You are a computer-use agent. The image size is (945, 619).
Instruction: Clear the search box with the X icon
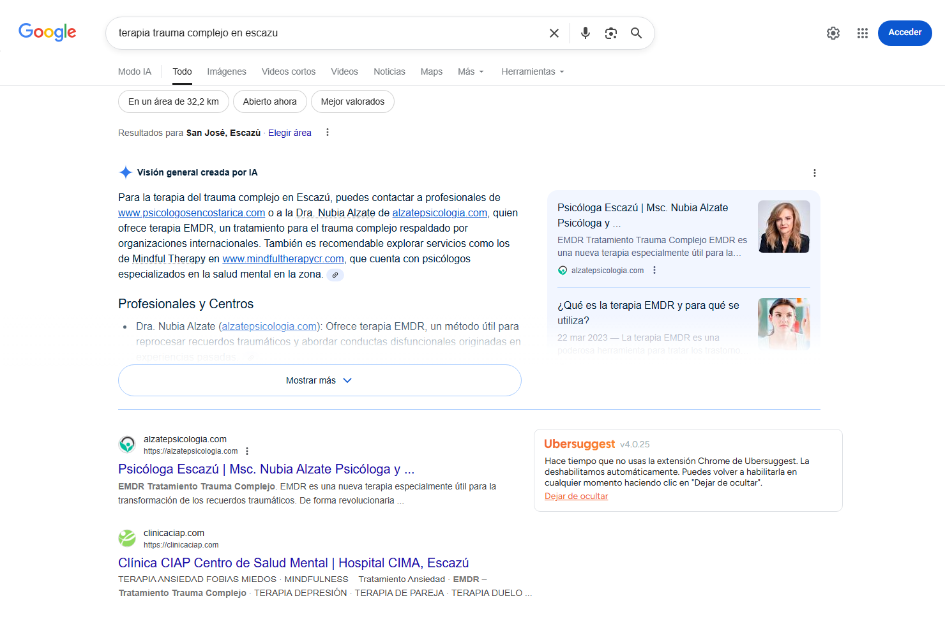tap(554, 33)
